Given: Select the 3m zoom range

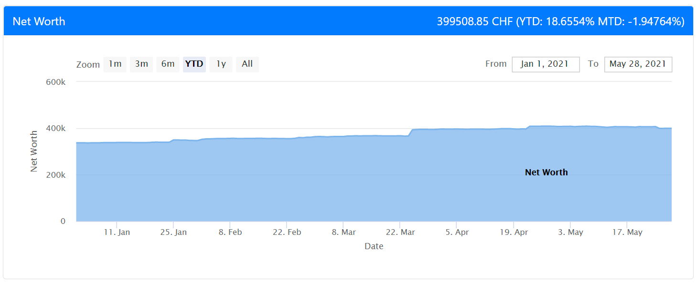Looking at the screenshot, I should click(x=141, y=64).
